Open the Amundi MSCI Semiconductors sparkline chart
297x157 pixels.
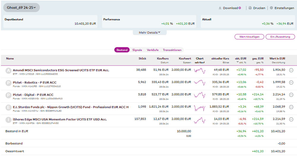pyautogui.click(x=199, y=70)
